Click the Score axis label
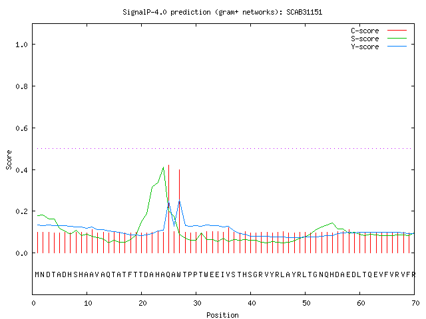The height and width of the screenshot is (319, 426). [x=9, y=159]
